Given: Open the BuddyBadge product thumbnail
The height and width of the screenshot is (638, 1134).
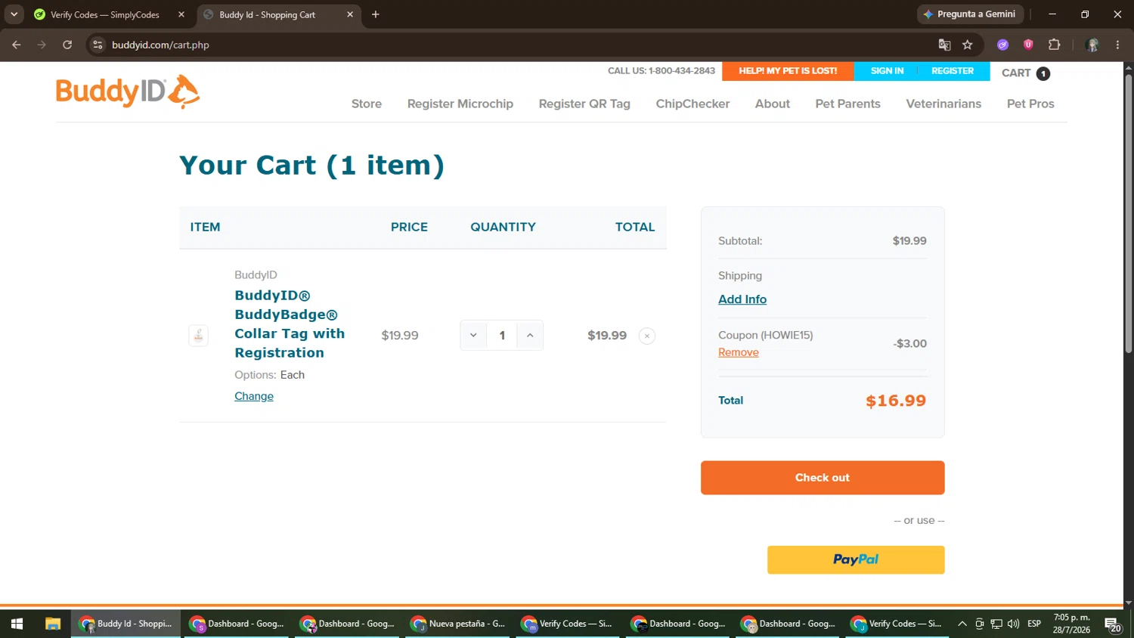Looking at the screenshot, I should coord(198,336).
